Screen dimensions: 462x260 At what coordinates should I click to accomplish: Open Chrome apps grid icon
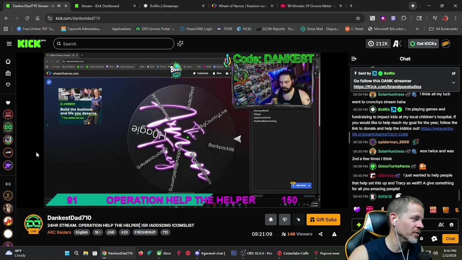click(x=6, y=29)
